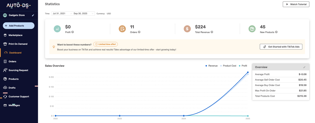The image size is (315, 123).
Task: Click the Messages envelope icon
Action: click(5, 105)
